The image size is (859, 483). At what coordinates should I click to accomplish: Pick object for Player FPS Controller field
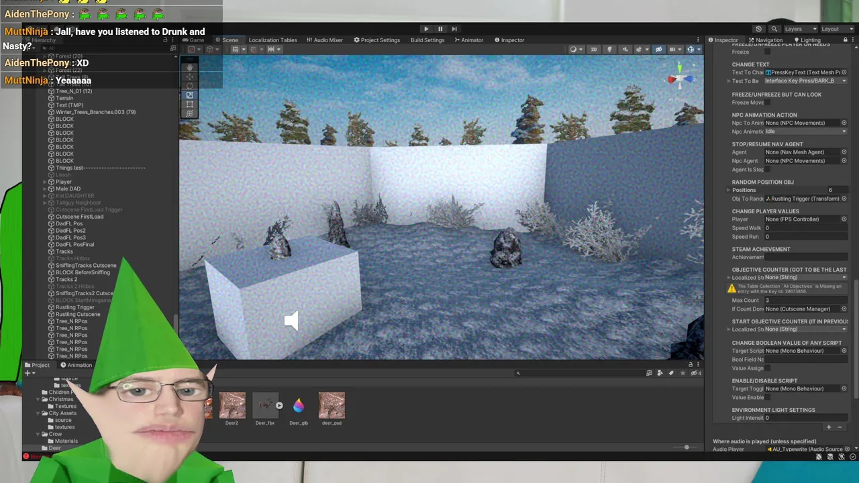tap(844, 219)
